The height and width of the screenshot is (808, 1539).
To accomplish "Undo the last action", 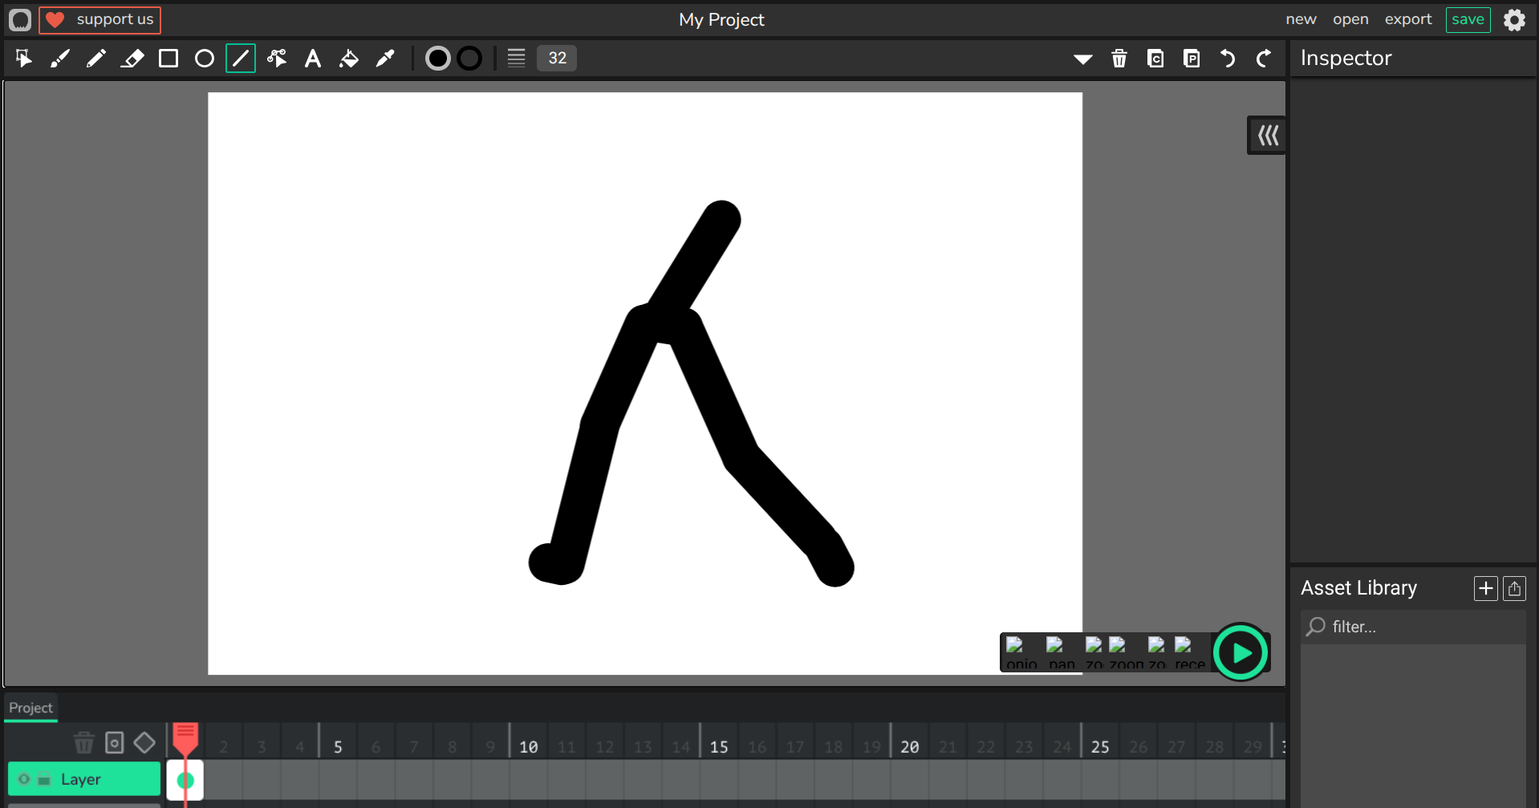I will tap(1227, 59).
